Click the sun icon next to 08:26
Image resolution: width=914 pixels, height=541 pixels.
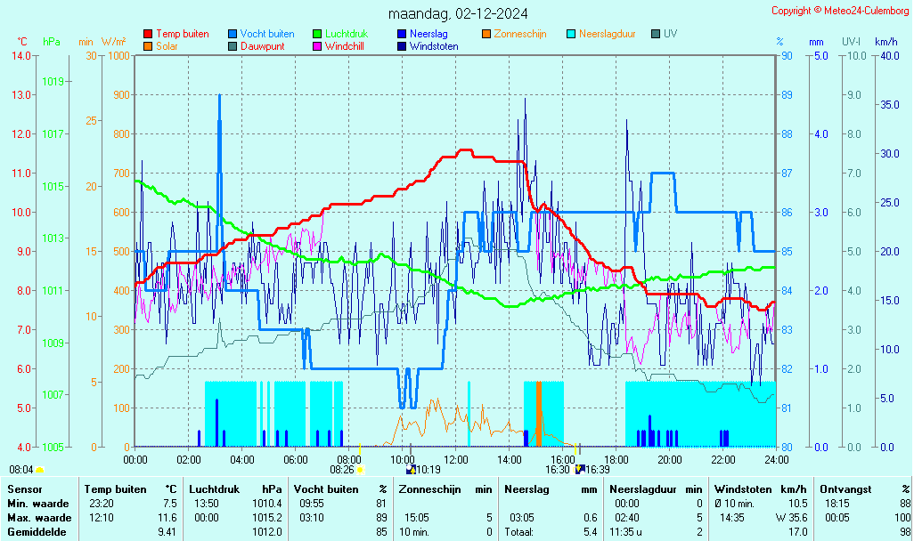[x=361, y=469]
